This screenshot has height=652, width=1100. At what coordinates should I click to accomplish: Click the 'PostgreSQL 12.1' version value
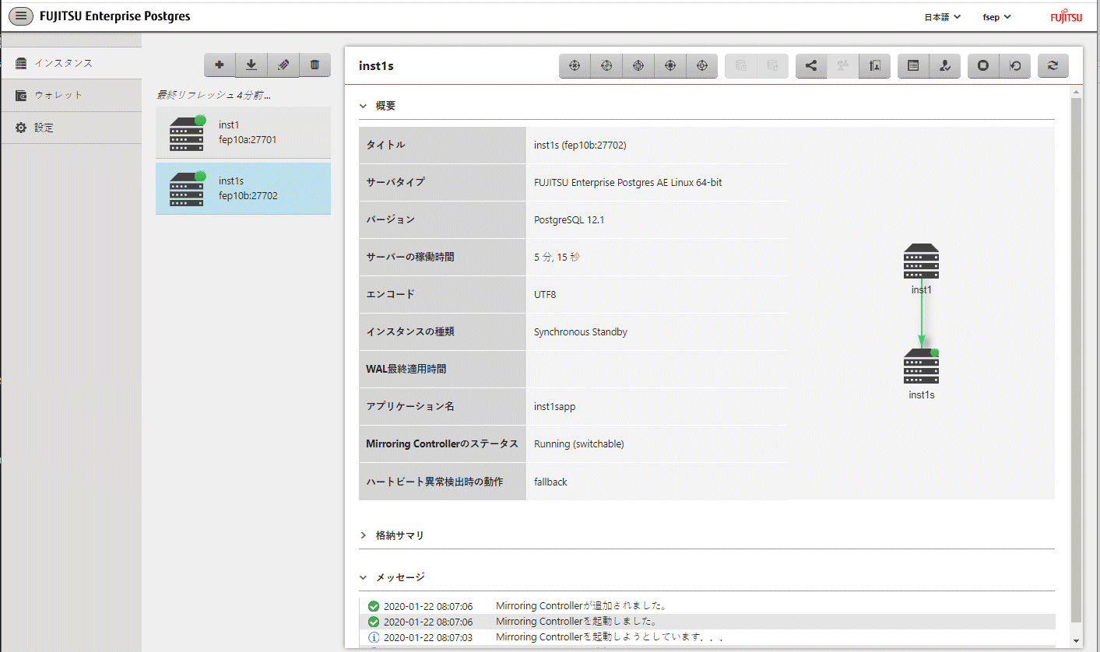(x=569, y=220)
